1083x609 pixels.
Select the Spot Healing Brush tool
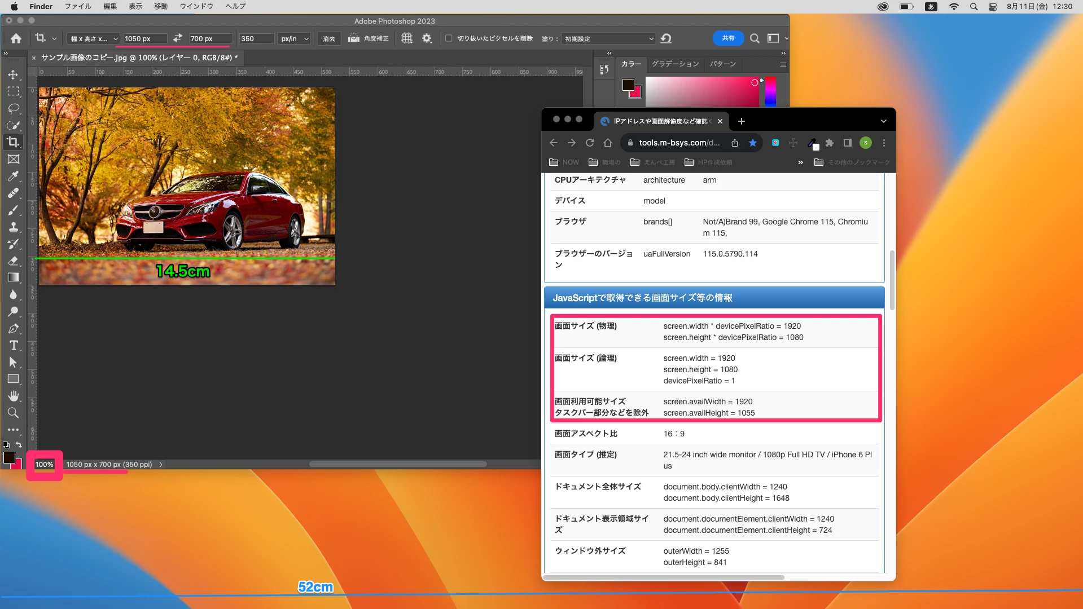pyautogui.click(x=13, y=193)
